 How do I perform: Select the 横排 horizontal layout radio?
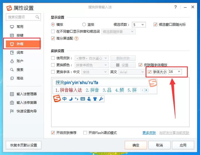53,25
